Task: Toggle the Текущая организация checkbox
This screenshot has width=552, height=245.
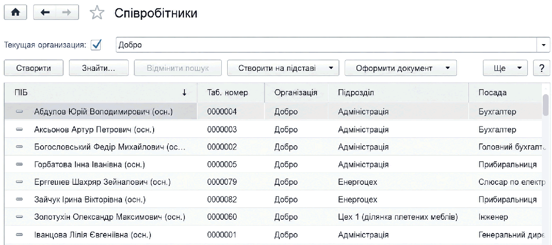Action: click(96, 45)
